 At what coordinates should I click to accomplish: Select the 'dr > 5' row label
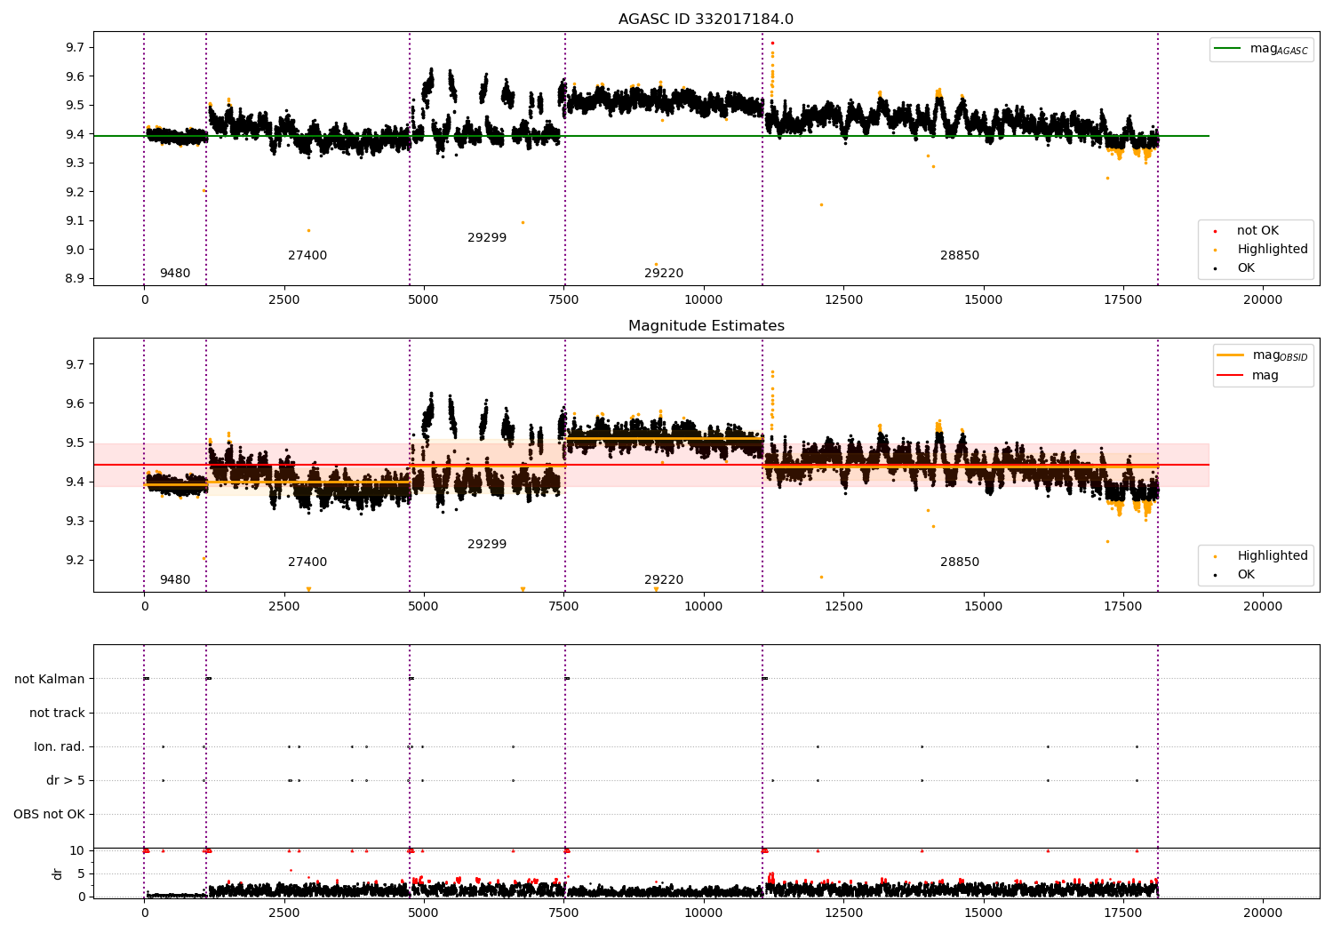(66, 780)
